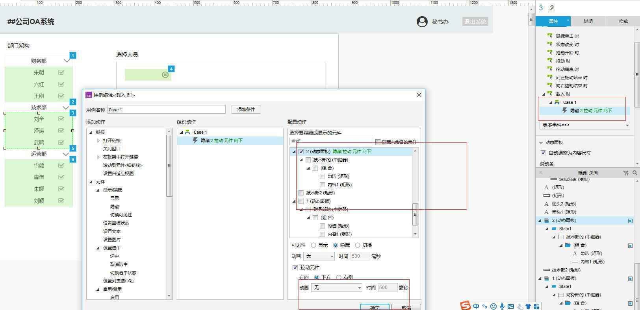Select the 切换 visibility radio button

tap(358, 245)
